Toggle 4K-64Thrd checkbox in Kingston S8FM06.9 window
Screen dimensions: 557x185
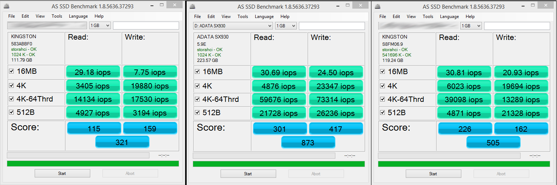click(x=383, y=99)
